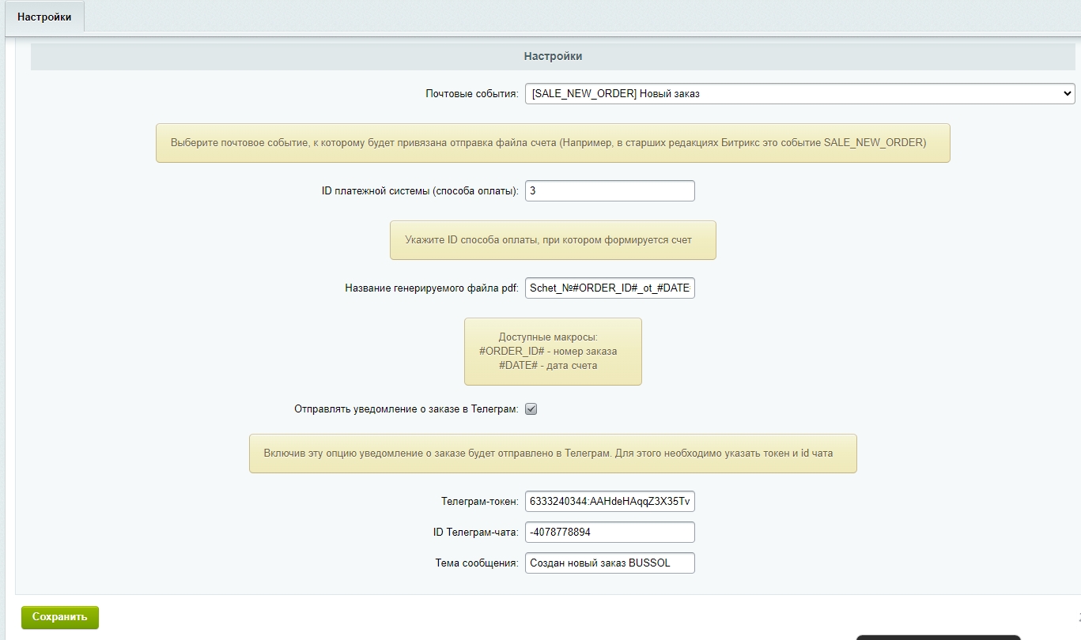1081x640 pixels.
Task: Focus the ID платежной системы field
Action: point(610,191)
